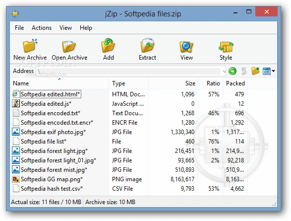The width and height of the screenshot is (291, 221).
Task: Expand the Address bar dropdown chevron
Action: point(224,72)
